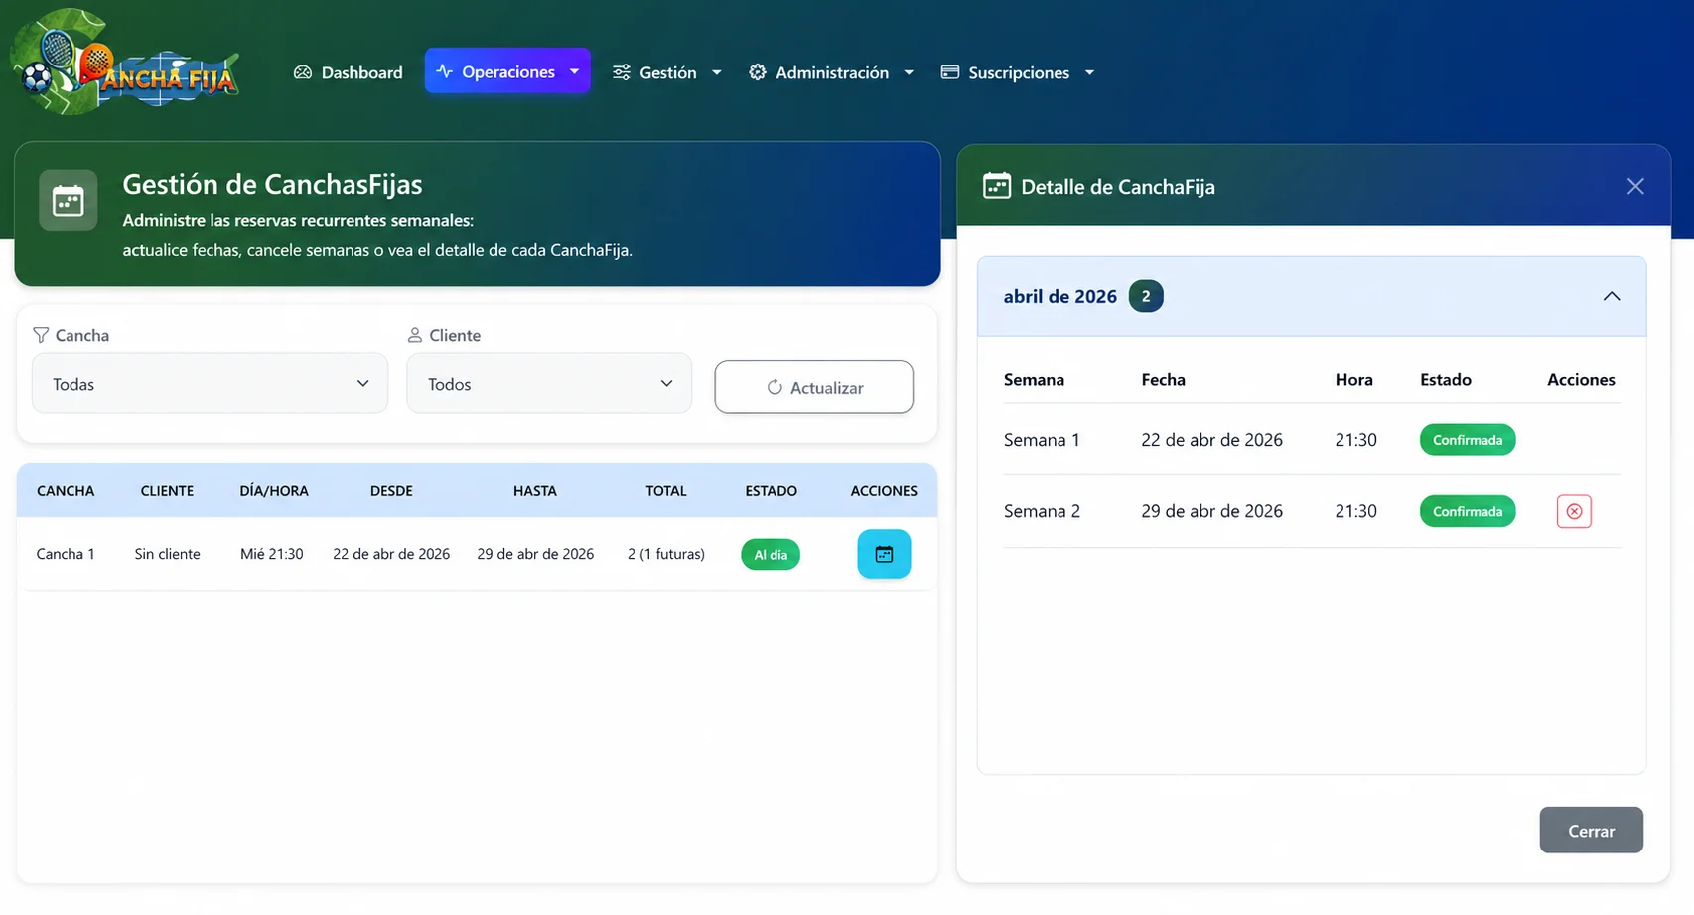Cancel Semana 2 with the red icon
Screen dimensions: 1694x915
coord(1574,511)
